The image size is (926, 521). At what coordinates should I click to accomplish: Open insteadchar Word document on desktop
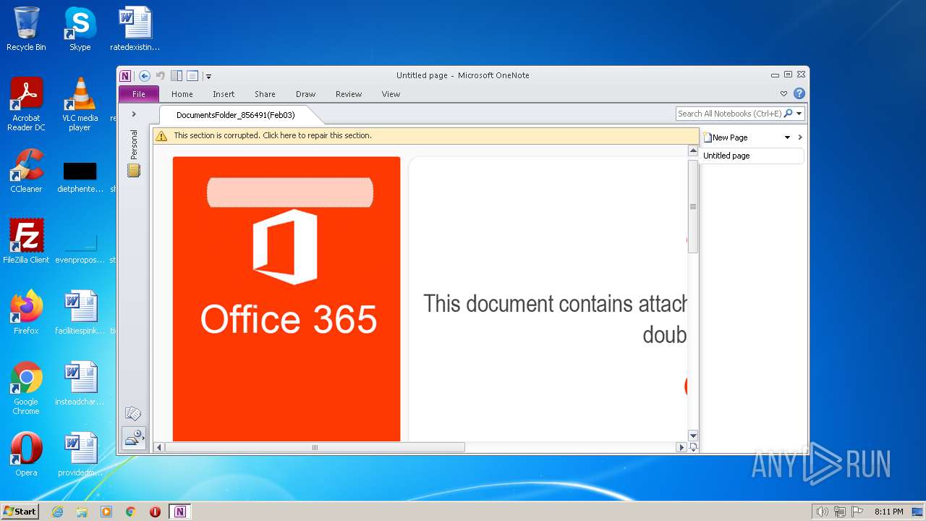point(80,383)
